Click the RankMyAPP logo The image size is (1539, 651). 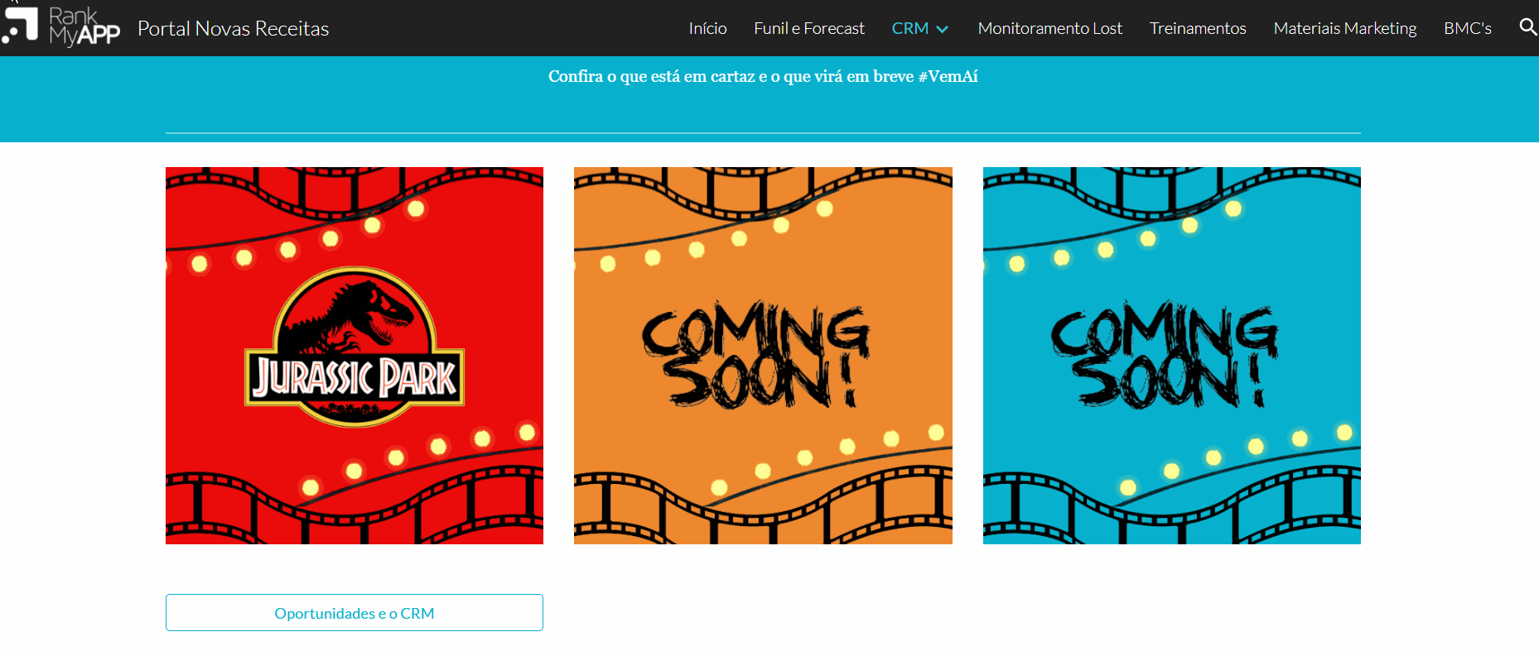click(61, 26)
